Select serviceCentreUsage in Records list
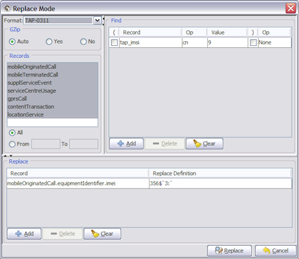The width and height of the screenshot is (299, 259). pos(52,91)
